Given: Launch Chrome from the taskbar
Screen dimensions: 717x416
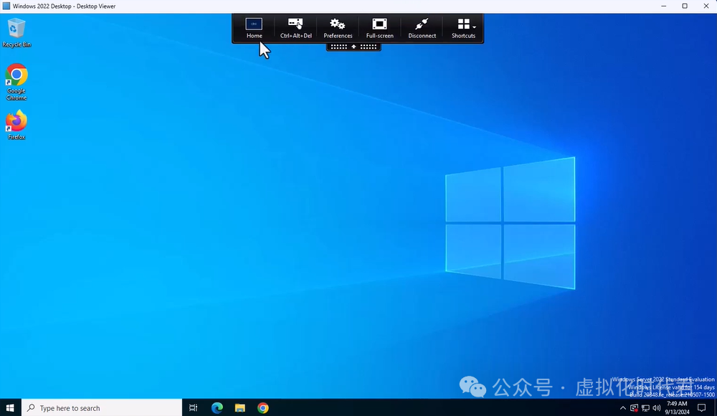Looking at the screenshot, I should tap(263, 408).
